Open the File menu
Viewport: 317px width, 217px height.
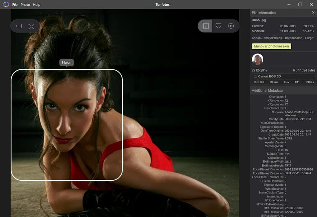(x=15, y=5)
